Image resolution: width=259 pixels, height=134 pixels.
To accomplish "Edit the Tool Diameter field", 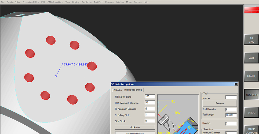I will click(231, 110).
